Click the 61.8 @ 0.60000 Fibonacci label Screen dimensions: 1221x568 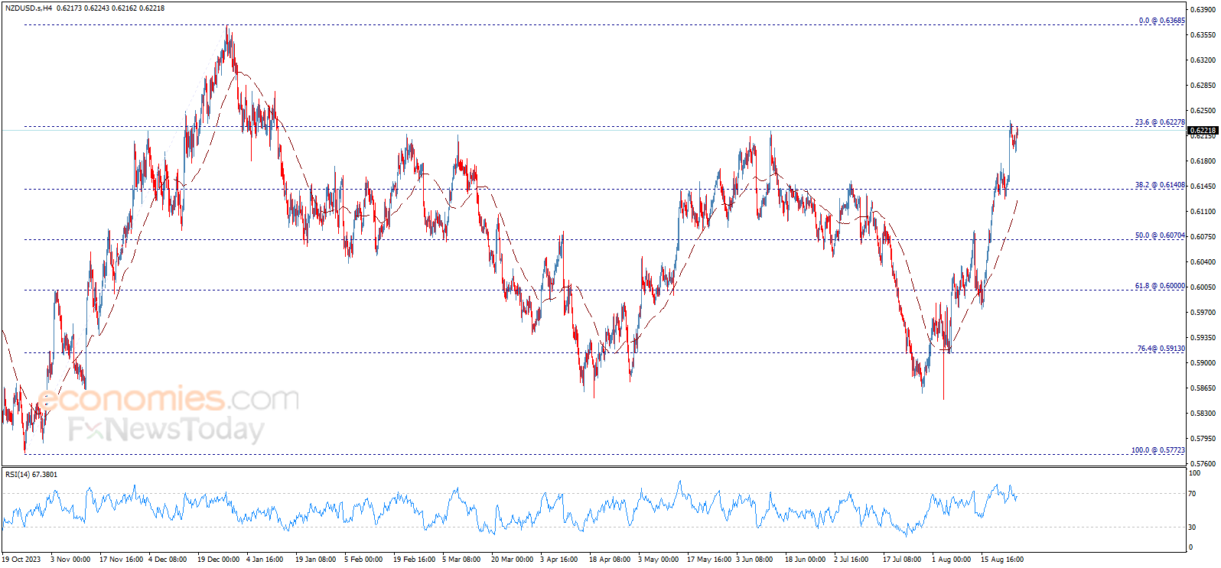1160,286
